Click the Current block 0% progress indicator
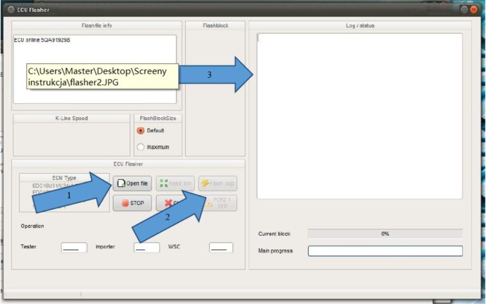Image resolution: width=486 pixels, height=304 pixels. tap(385, 233)
